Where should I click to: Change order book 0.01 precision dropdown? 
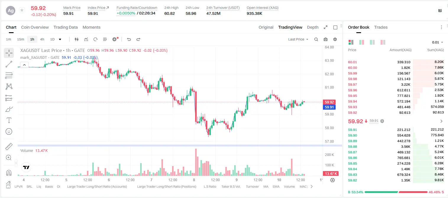click(x=437, y=42)
